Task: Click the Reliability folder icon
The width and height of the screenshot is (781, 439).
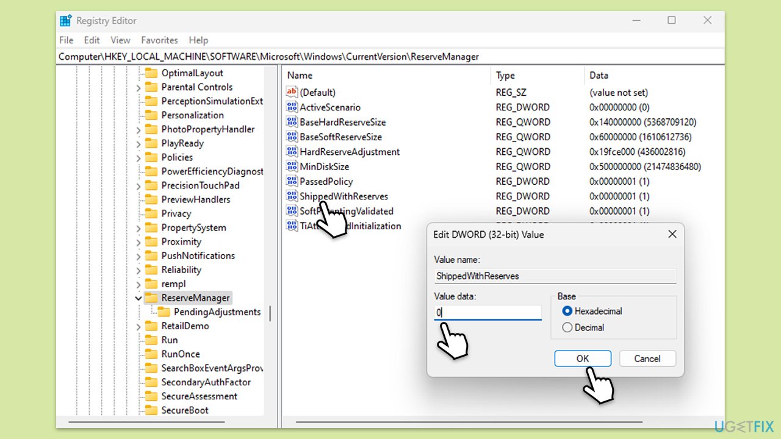Action: [151, 269]
